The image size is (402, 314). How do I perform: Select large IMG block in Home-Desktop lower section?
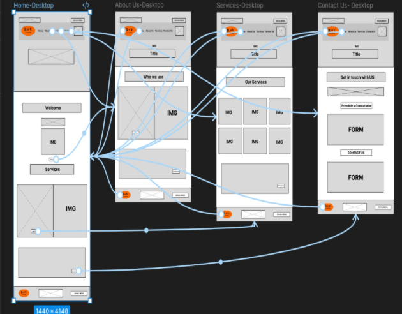[70, 211]
